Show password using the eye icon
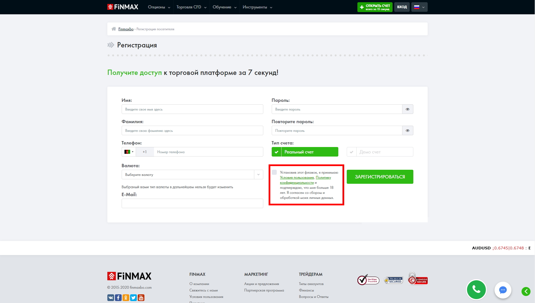 (x=407, y=109)
